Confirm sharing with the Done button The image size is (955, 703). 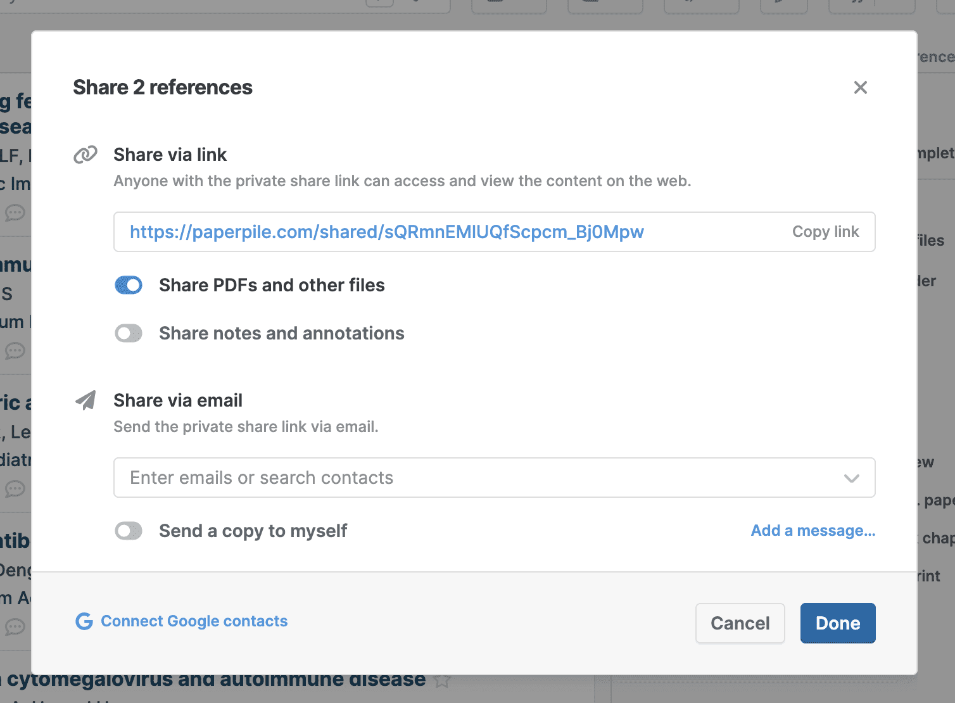[837, 623]
